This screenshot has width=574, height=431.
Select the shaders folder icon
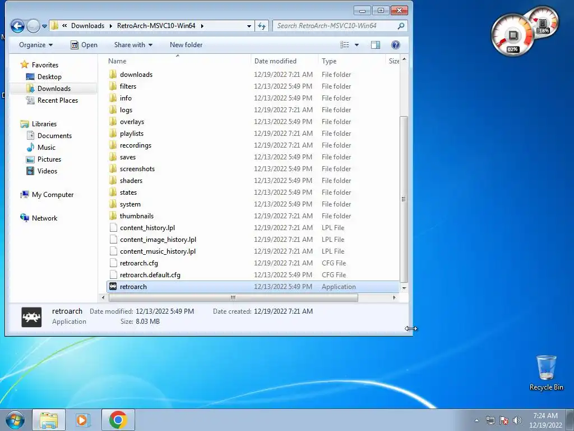tap(113, 180)
